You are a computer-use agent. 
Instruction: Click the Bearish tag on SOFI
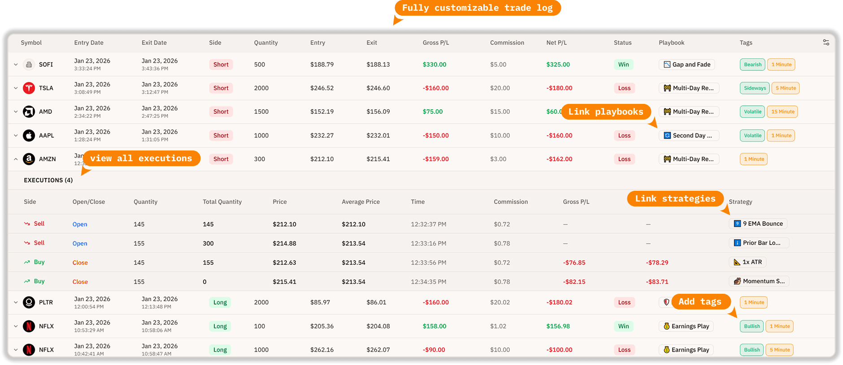point(752,64)
